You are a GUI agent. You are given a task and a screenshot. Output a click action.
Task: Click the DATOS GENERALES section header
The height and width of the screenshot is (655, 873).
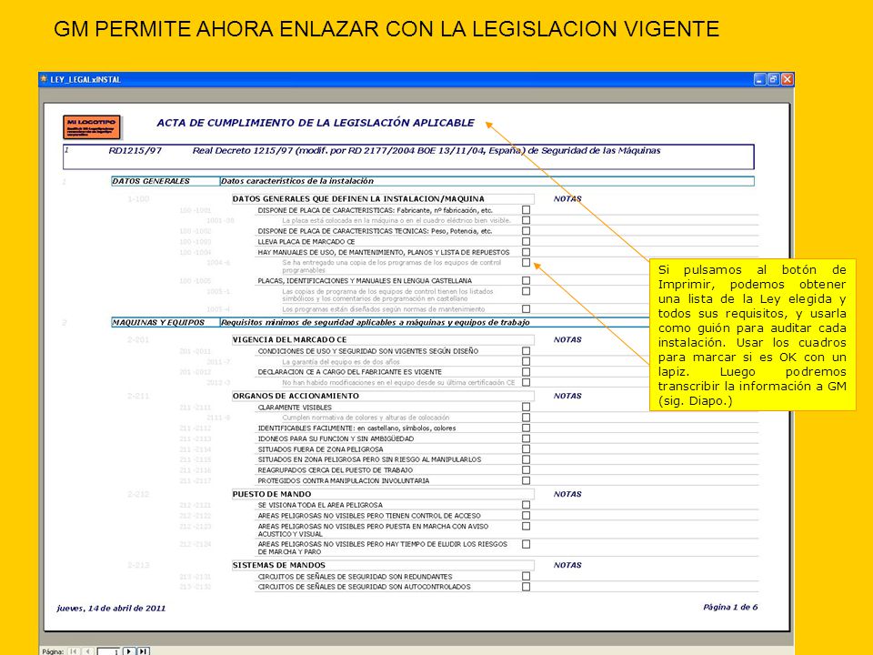pyautogui.click(x=151, y=181)
